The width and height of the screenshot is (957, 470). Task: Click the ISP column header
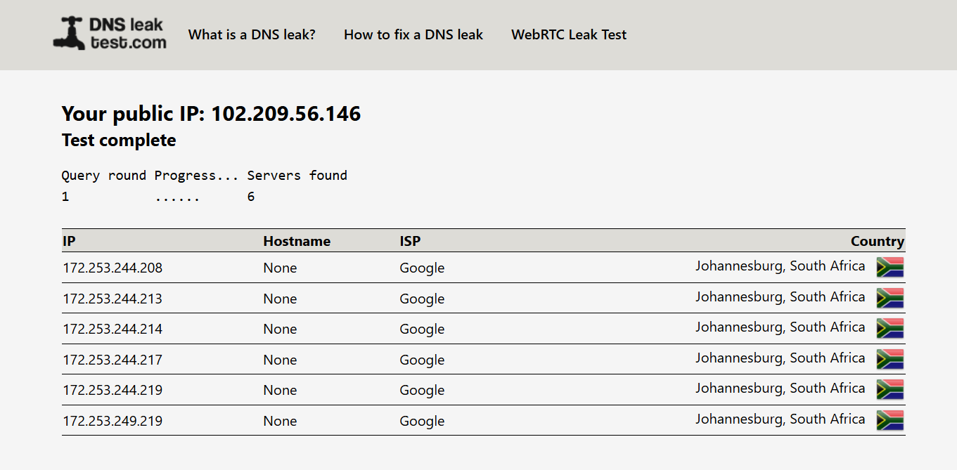tap(410, 241)
